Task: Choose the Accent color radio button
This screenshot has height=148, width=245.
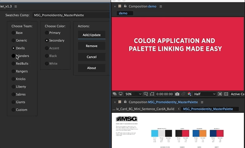Action: tap(47, 48)
